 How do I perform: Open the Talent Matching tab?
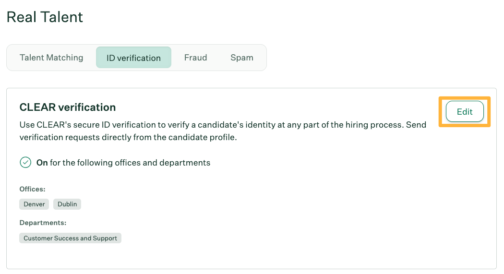click(x=51, y=58)
